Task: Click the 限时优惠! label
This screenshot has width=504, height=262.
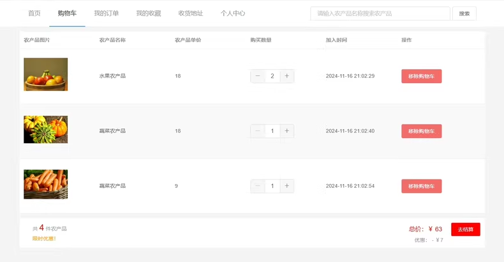Action: (x=44, y=238)
